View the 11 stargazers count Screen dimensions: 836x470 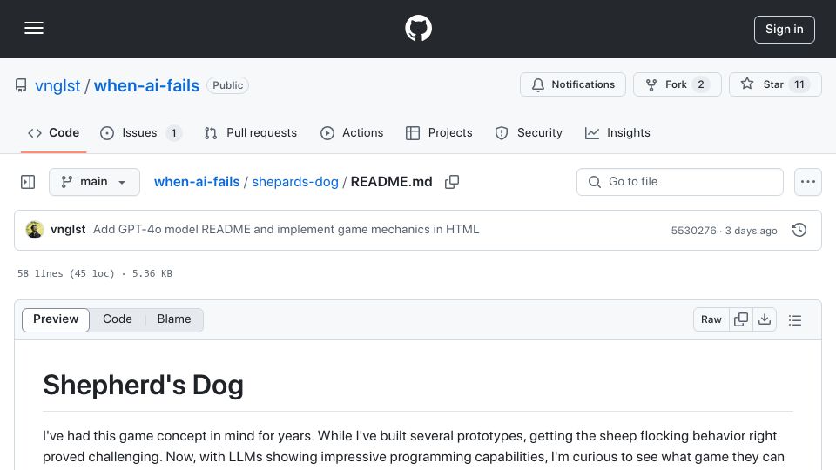[x=799, y=84]
